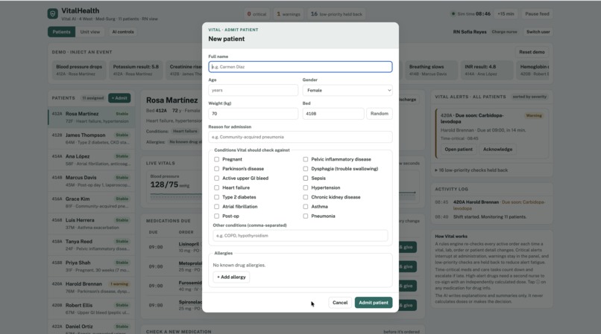The width and height of the screenshot is (601, 334).
Task: Select patient Priya Shah in list
Action: click(91, 266)
